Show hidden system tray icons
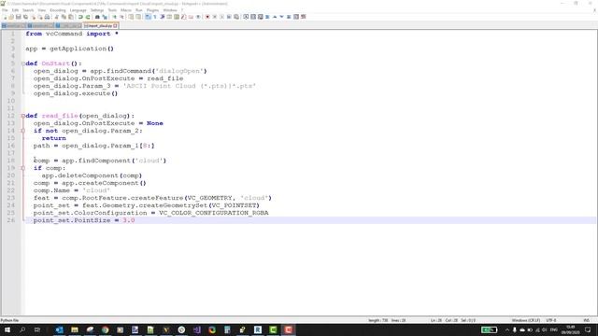Image resolution: width=598 pixels, height=336 pixels. 506,329
